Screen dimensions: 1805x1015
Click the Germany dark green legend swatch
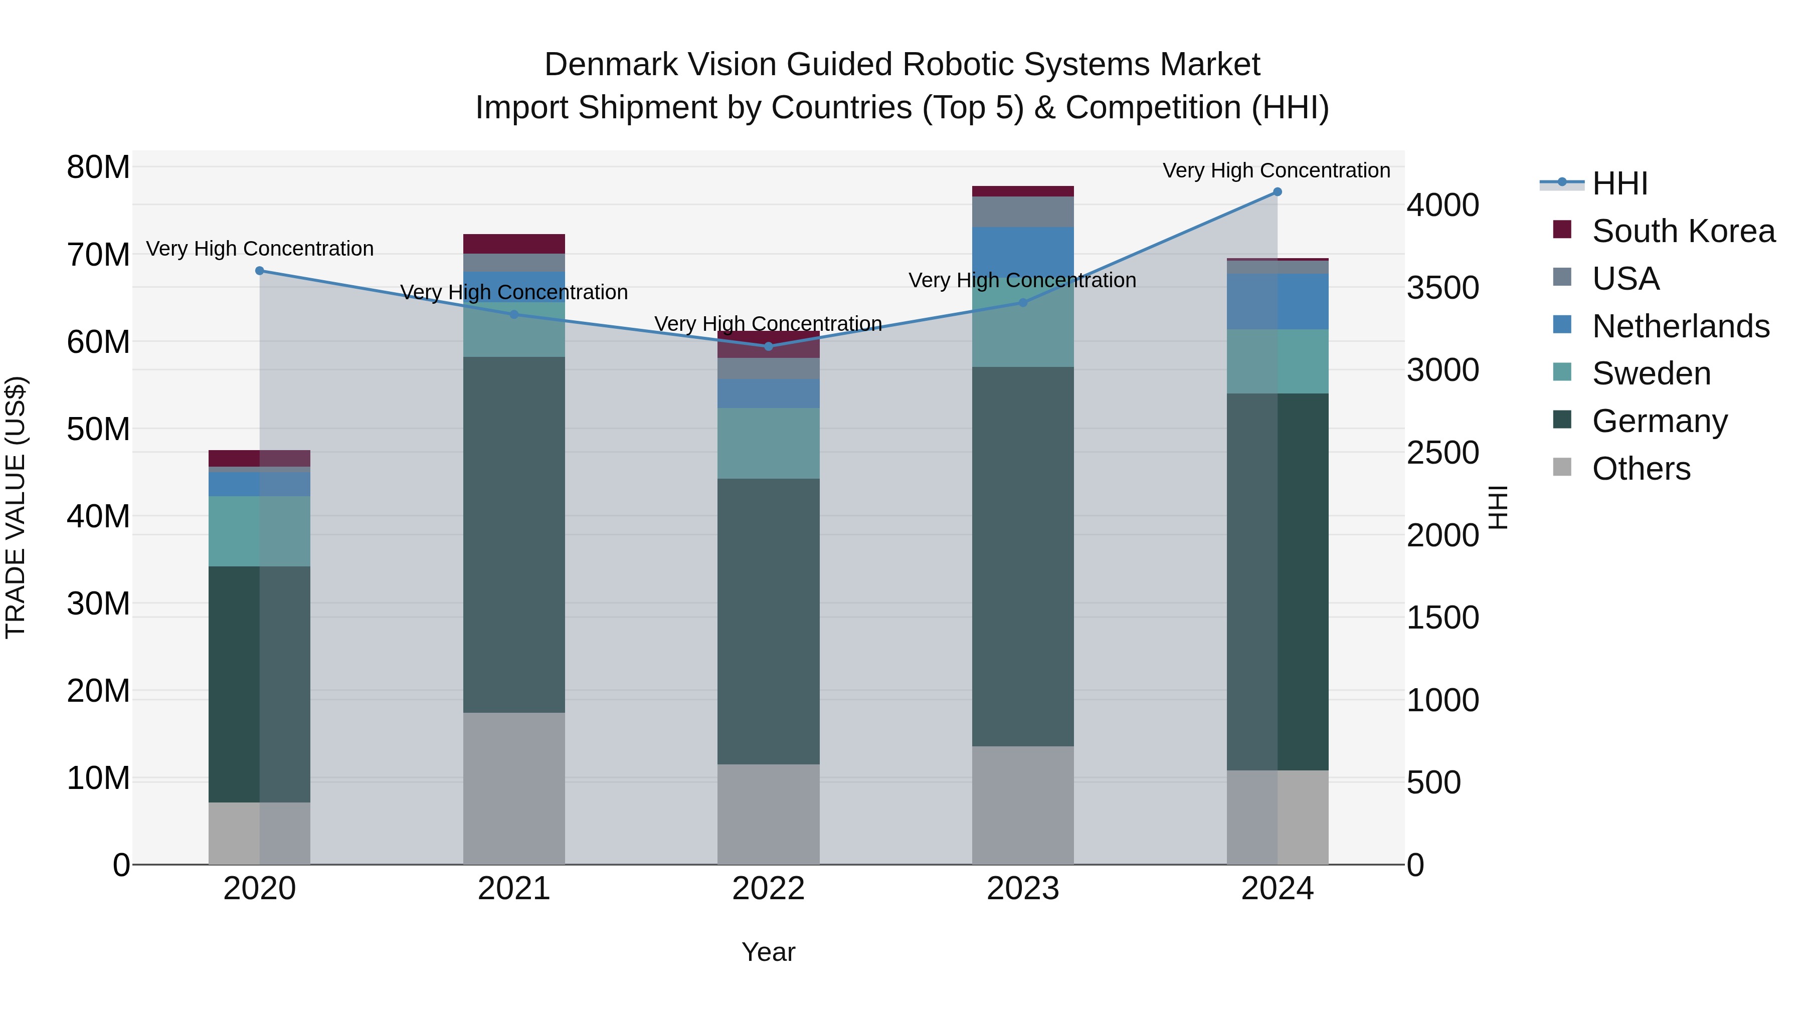[x=1562, y=420]
